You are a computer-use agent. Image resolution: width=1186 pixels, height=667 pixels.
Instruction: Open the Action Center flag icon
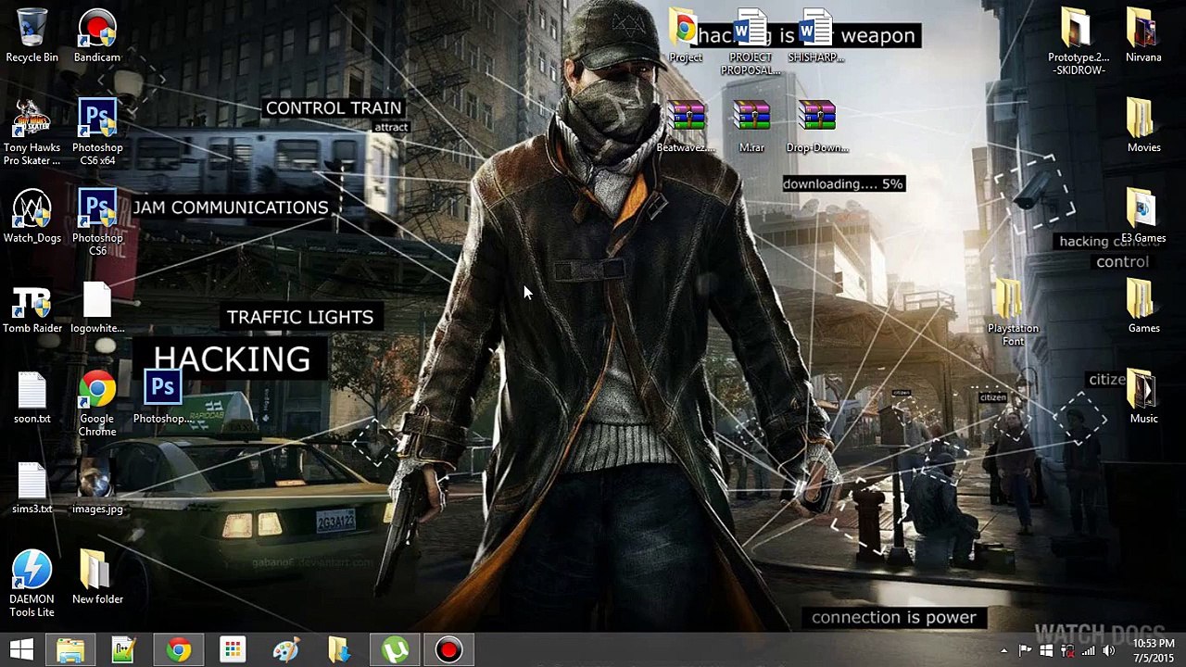1026,651
